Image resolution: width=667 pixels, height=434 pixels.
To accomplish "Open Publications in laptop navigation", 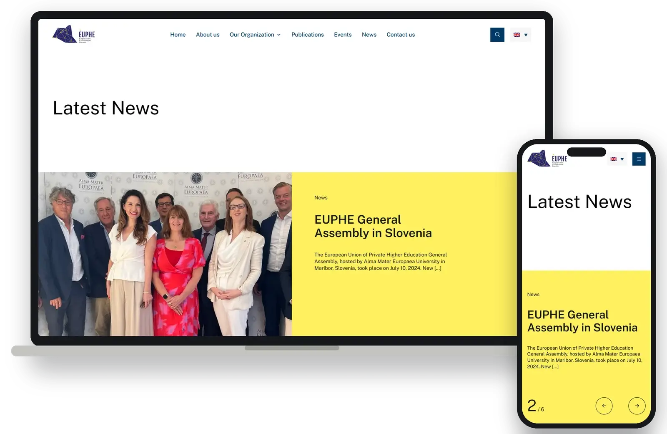I will (308, 35).
